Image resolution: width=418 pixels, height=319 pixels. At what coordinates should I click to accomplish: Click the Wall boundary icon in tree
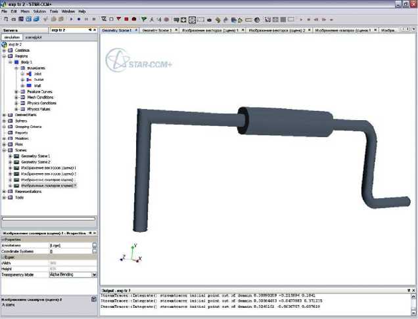tap(29, 85)
